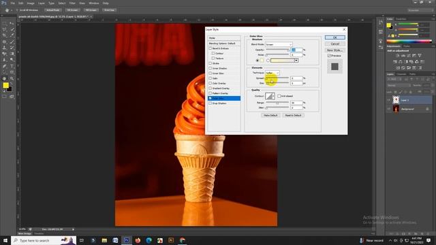Select the Horizontal Type tool
This screenshot has width=436, height=245.
point(12,66)
